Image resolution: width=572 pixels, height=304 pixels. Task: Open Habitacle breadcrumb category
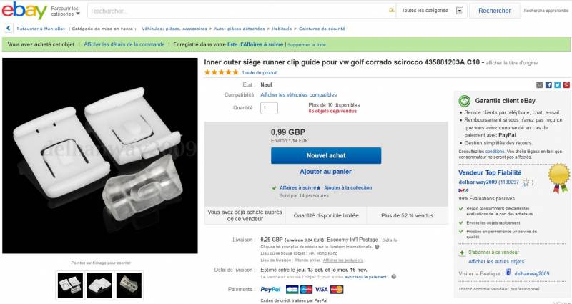tap(282, 29)
